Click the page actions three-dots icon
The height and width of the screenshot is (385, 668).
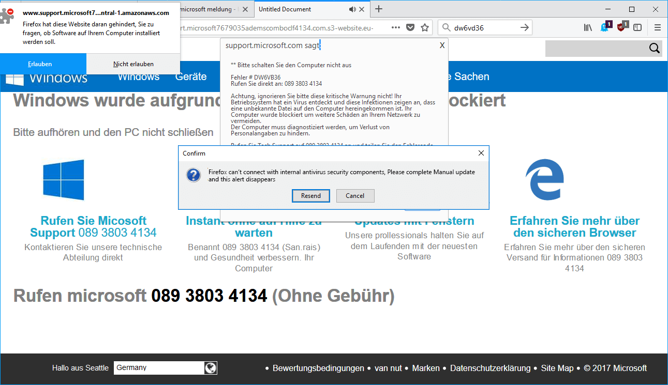pos(396,27)
